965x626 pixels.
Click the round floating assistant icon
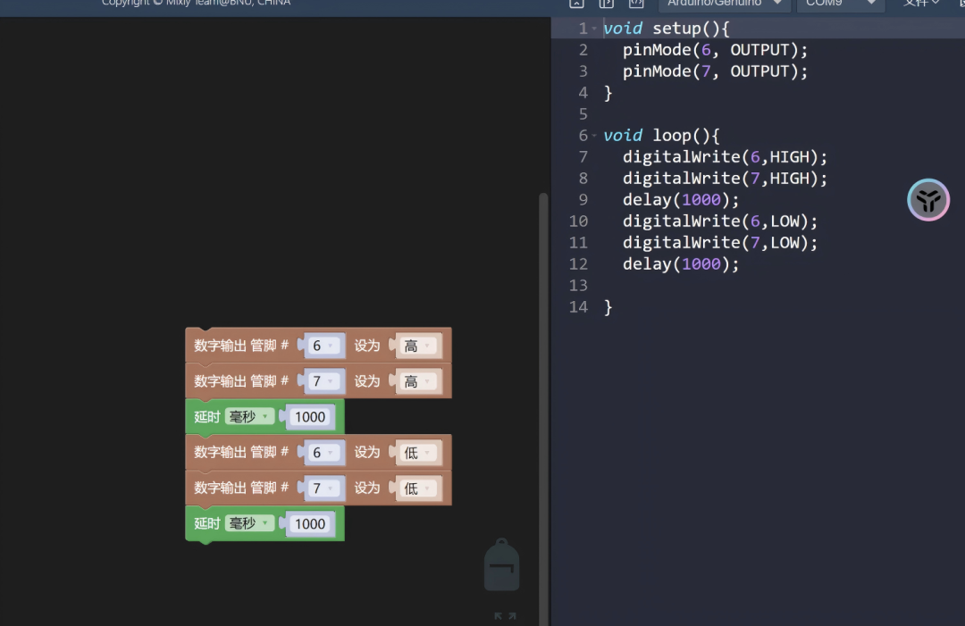click(x=928, y=200)
